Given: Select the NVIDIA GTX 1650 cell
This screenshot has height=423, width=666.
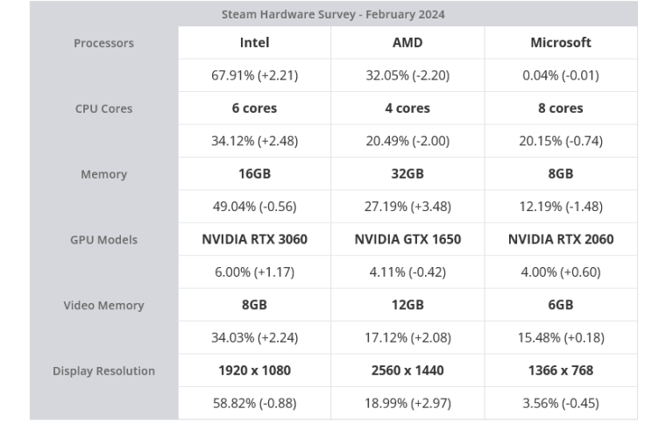Looking at the screenshot, I should [407, 239].
